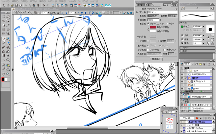Select グレースケール display color radio
Screen dimensions: 216x134
(148, 24)
